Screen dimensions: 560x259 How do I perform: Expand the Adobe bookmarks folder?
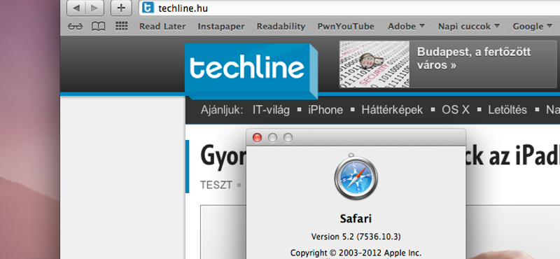[407, 27]
